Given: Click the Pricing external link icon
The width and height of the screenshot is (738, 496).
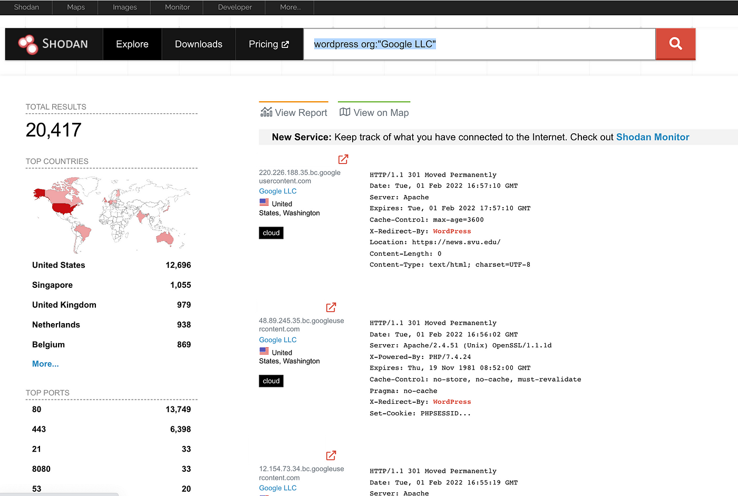Looking at the screenshot, I should [285, 44].
